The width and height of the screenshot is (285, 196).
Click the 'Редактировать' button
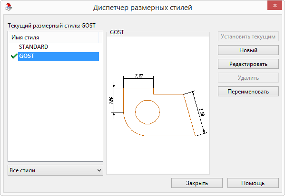click(x=248, y=64)
